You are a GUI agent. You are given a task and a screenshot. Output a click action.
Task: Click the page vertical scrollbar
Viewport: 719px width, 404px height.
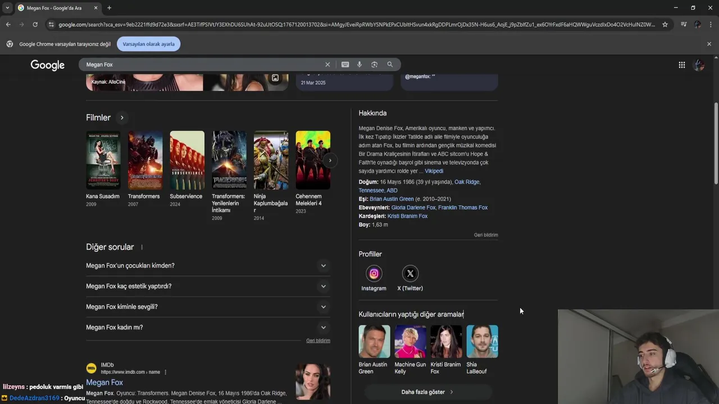716,143
